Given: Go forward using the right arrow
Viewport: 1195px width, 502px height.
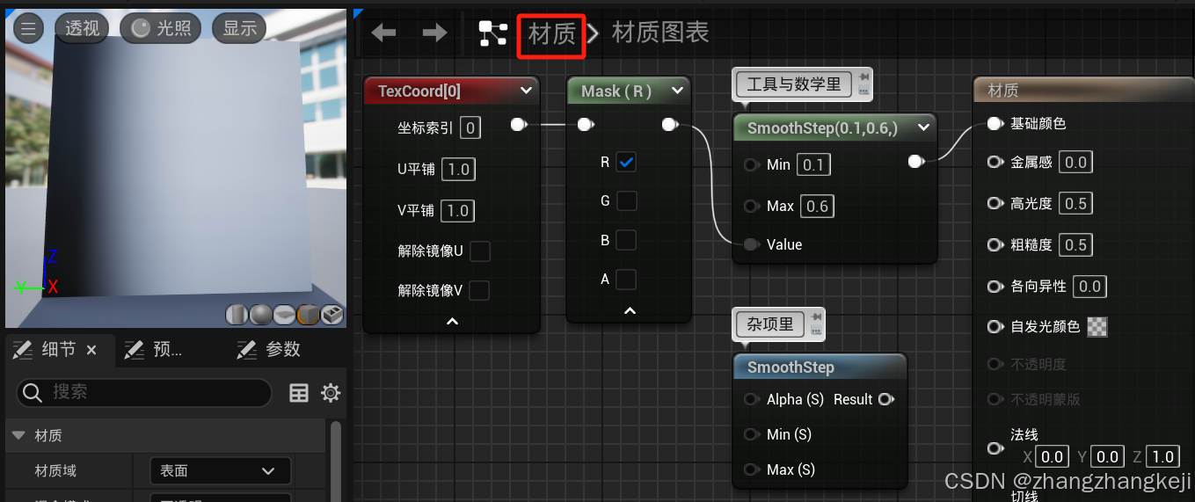Looking at the screenshot, I should coord(434,33).
